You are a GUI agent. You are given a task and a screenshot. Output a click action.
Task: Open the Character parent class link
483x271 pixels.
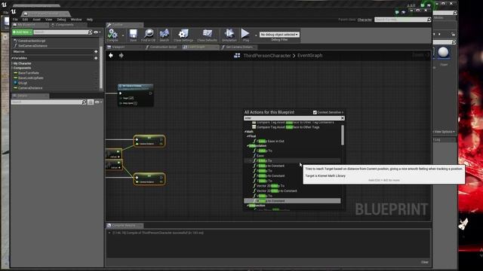coord(365,20)
